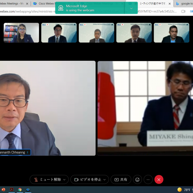Open Adobe Acrobat from the taskbar
The height and width of the screenshot is (193, 193).
point(12,190)
